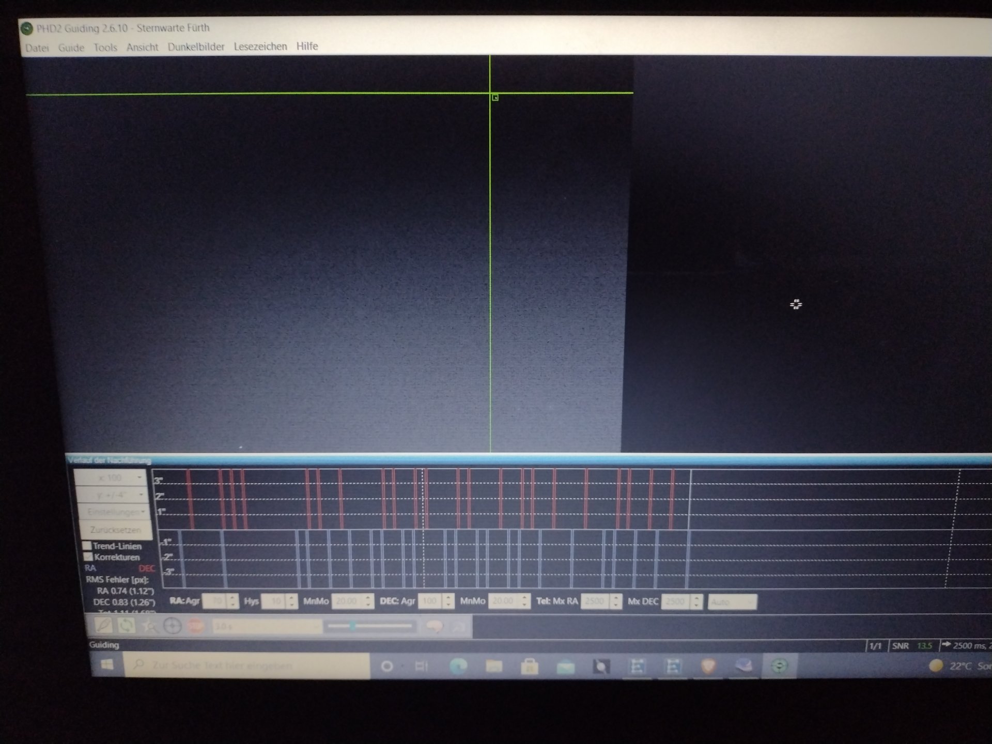Screen dimensions: 992x744
Task: Click the red DEC graph legend label
Action: [147, 568]
